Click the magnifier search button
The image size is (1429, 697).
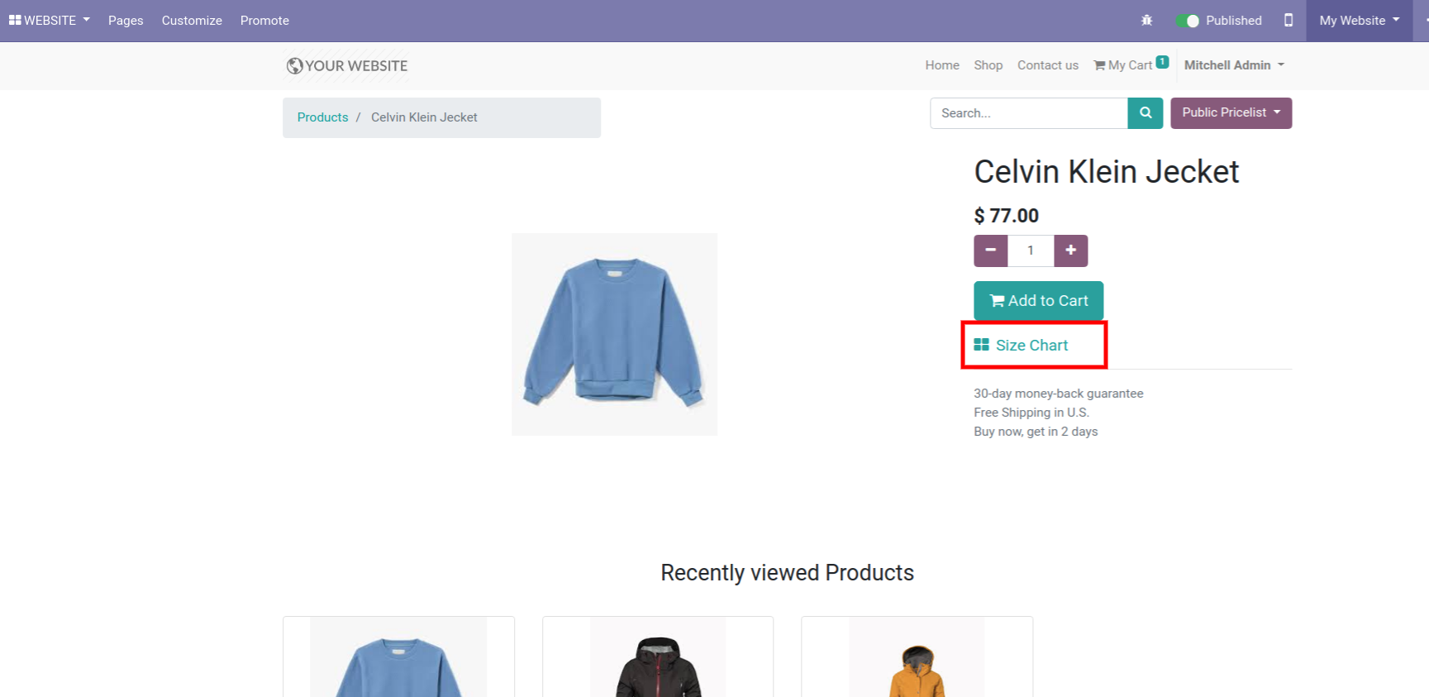click(1146, 113)
